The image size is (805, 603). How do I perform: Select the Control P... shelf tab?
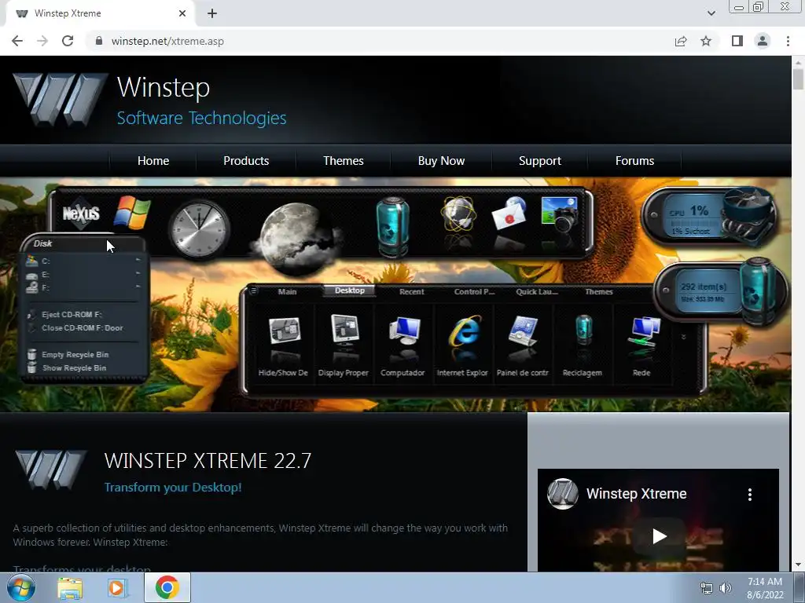[474, 291]
